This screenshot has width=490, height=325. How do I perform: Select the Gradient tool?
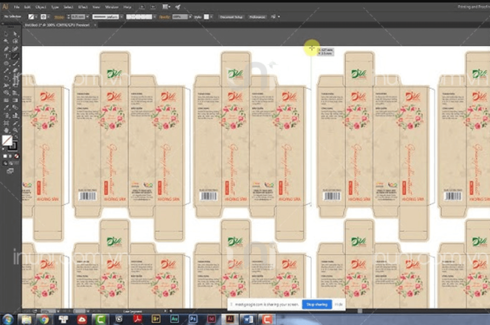pyautogui.click(x=15, y=100)
